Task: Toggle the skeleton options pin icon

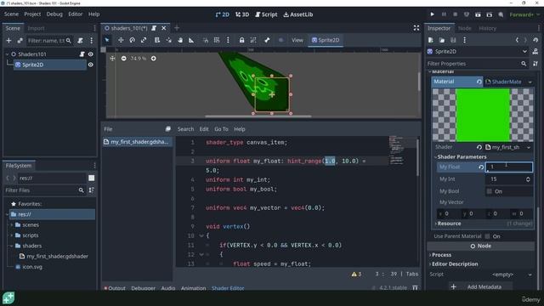Action: 267,40
